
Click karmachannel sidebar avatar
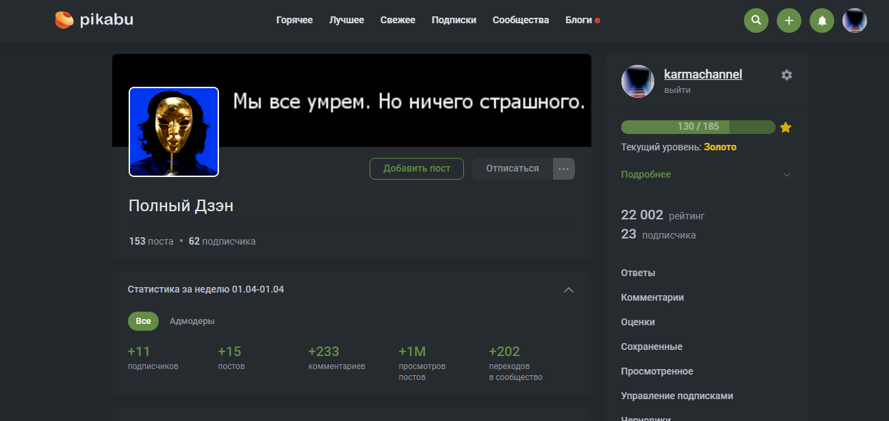(x=638, y=82)
